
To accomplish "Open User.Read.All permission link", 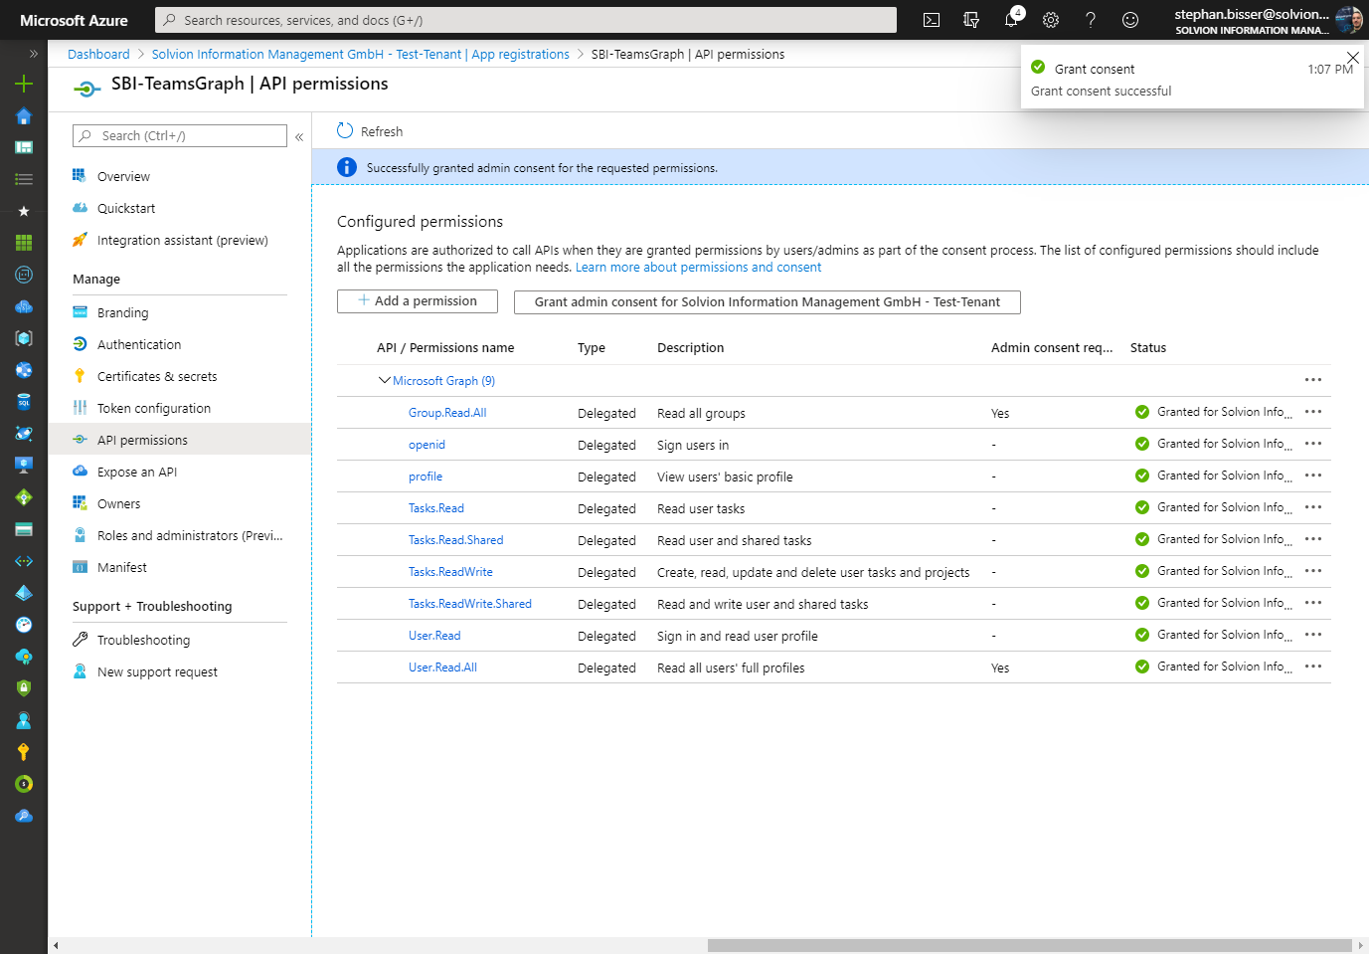I will click(442, 668).
